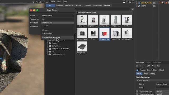Switch to the Media filter tab
169x95 pixels.
click(78, 6)
